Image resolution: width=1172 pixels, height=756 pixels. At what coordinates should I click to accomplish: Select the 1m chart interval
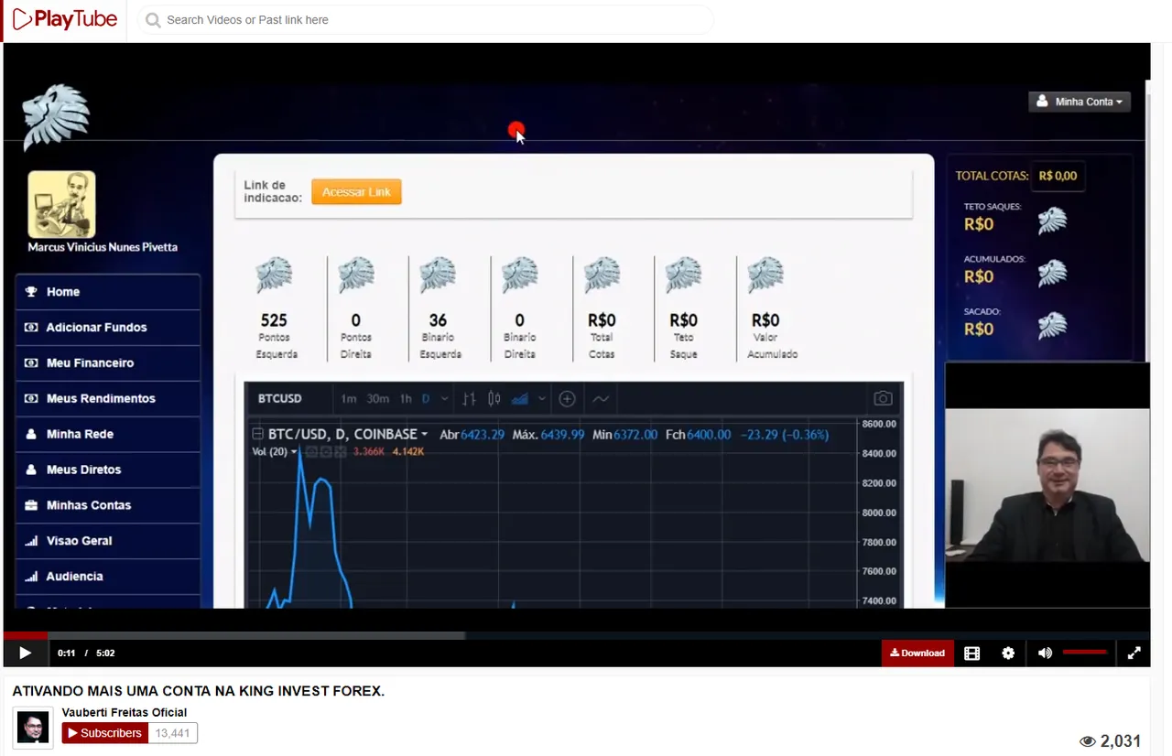(x=349, y=399)
